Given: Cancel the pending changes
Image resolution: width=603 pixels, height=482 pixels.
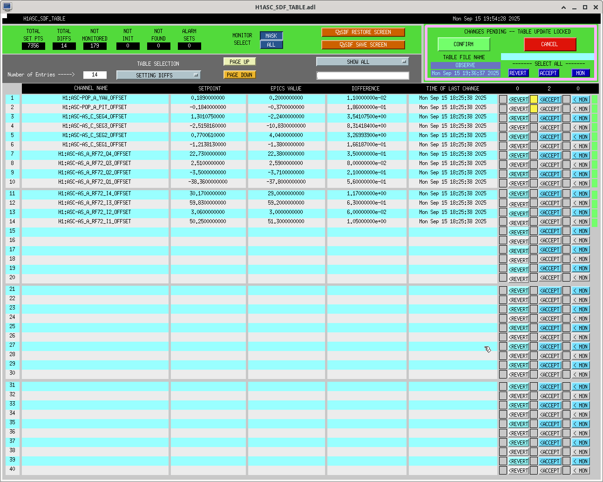Looking at the screenshot, I should pos(550,44).
